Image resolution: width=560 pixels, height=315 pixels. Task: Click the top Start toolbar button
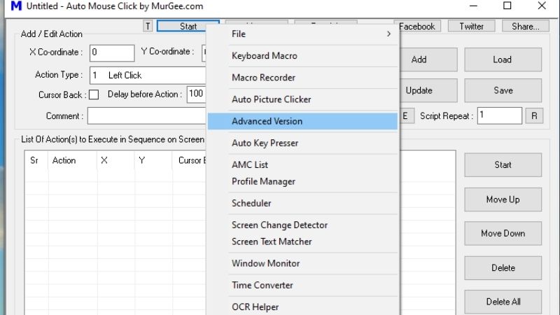188,26
